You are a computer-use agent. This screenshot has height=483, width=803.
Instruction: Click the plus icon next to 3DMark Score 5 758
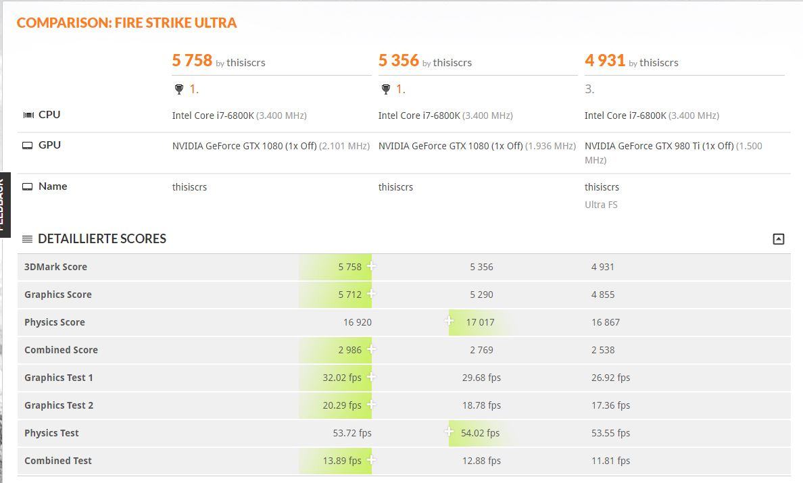pos(372,266)
